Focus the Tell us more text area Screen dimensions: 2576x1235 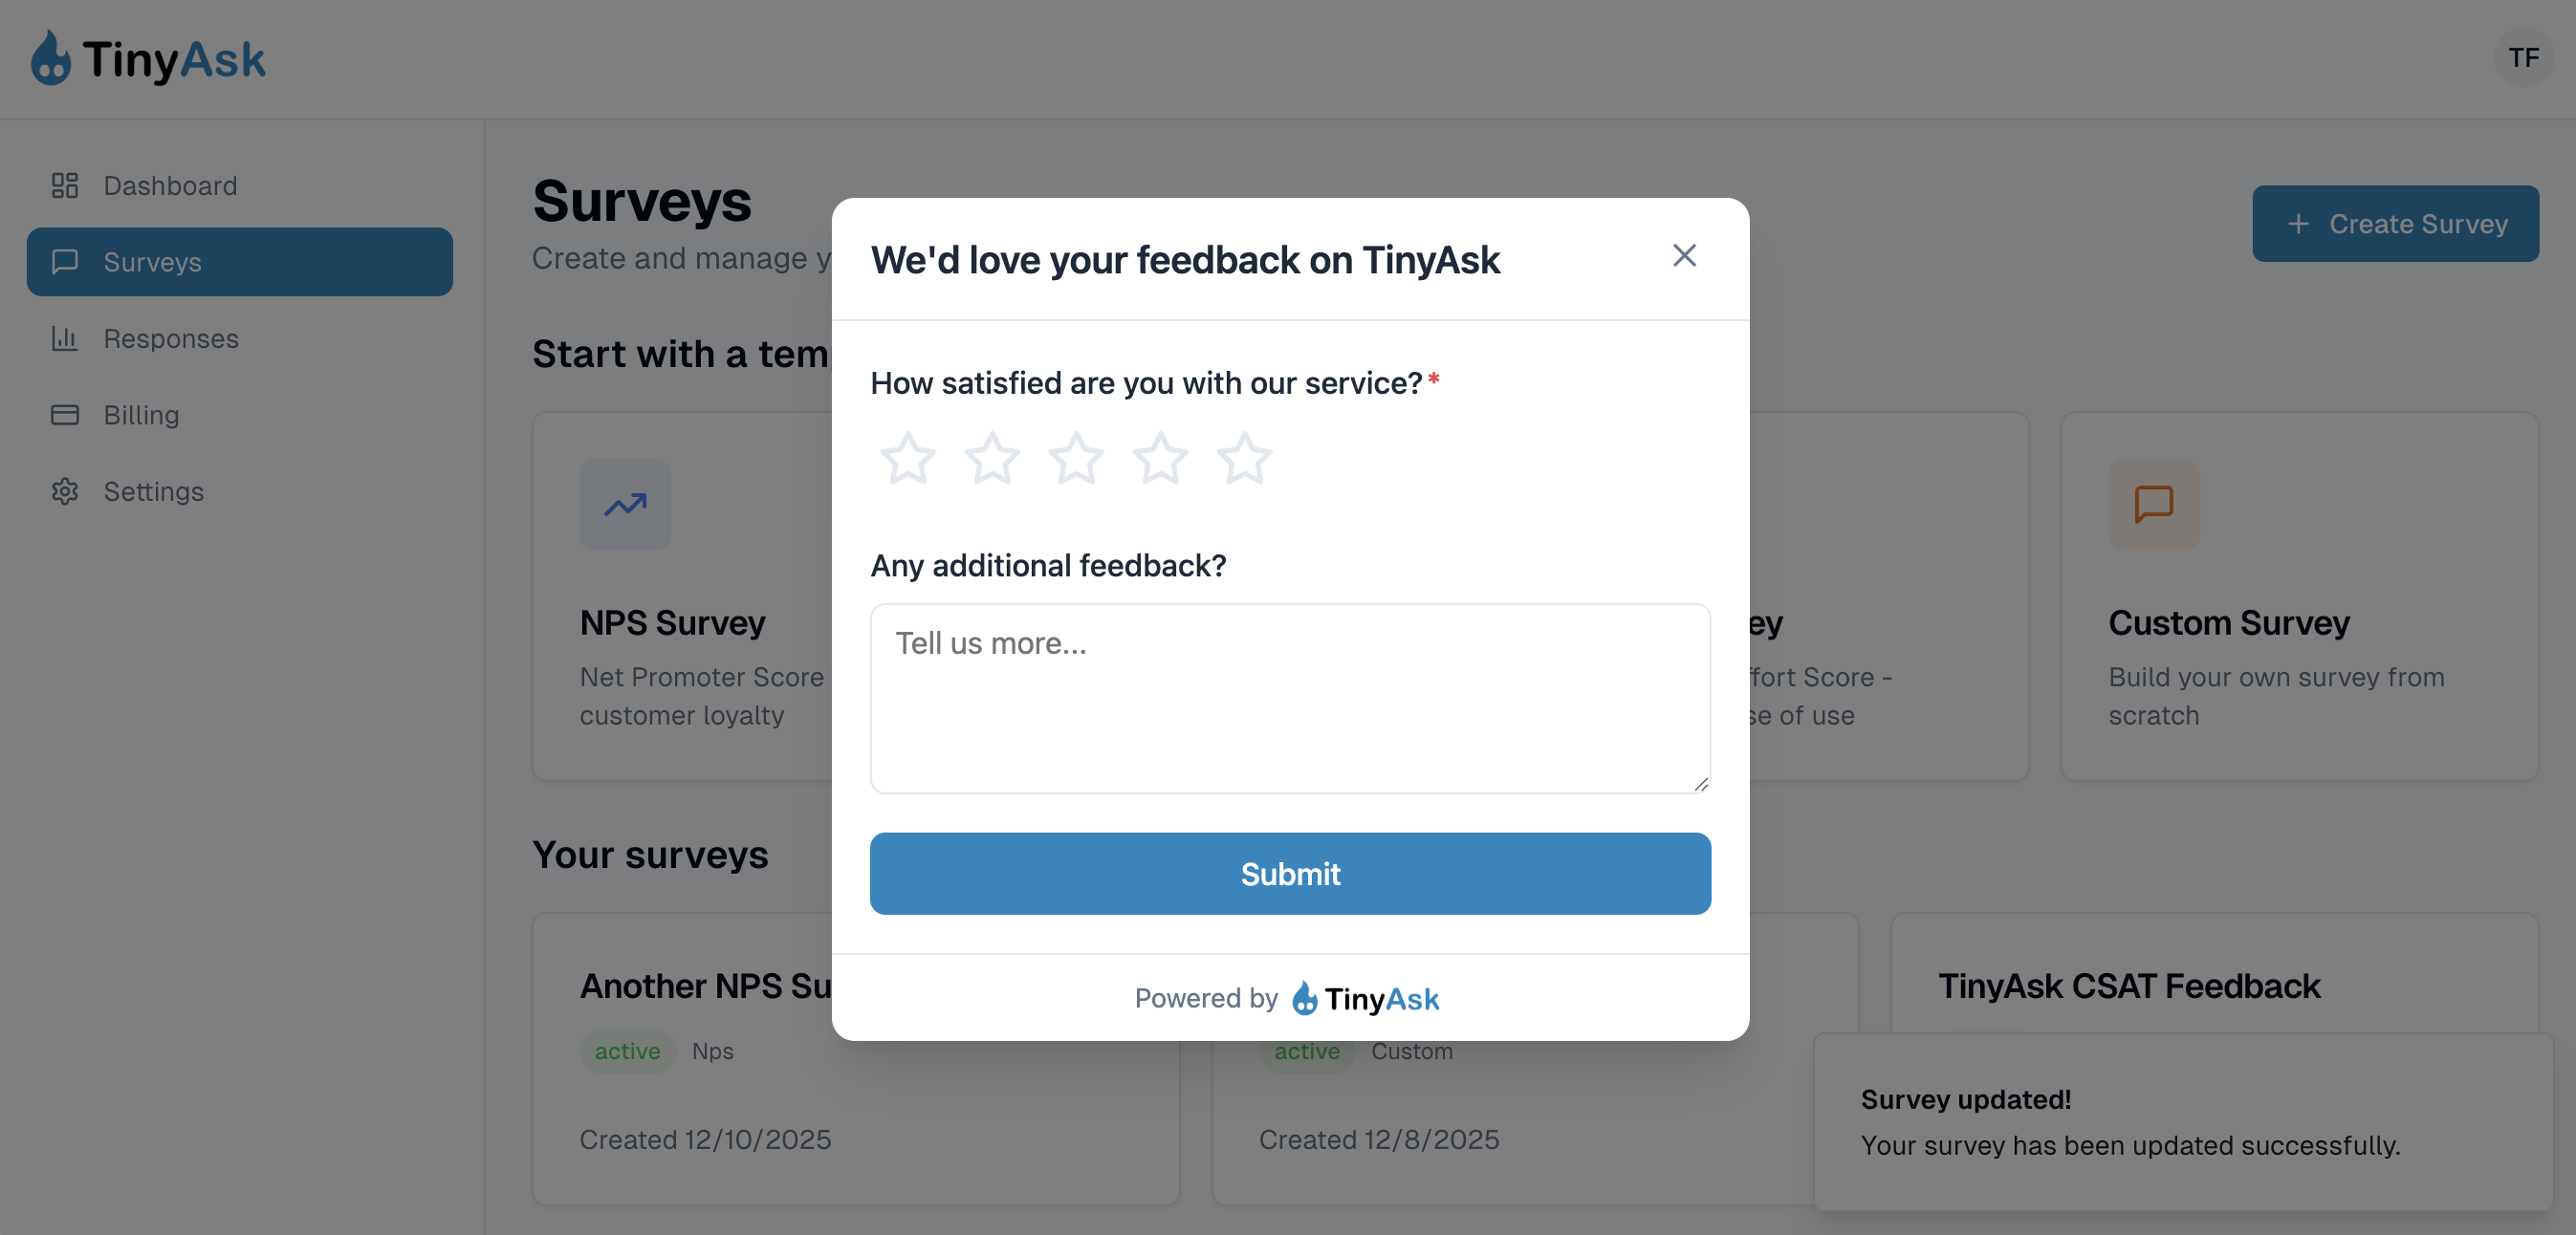[x=1290, y=699]
